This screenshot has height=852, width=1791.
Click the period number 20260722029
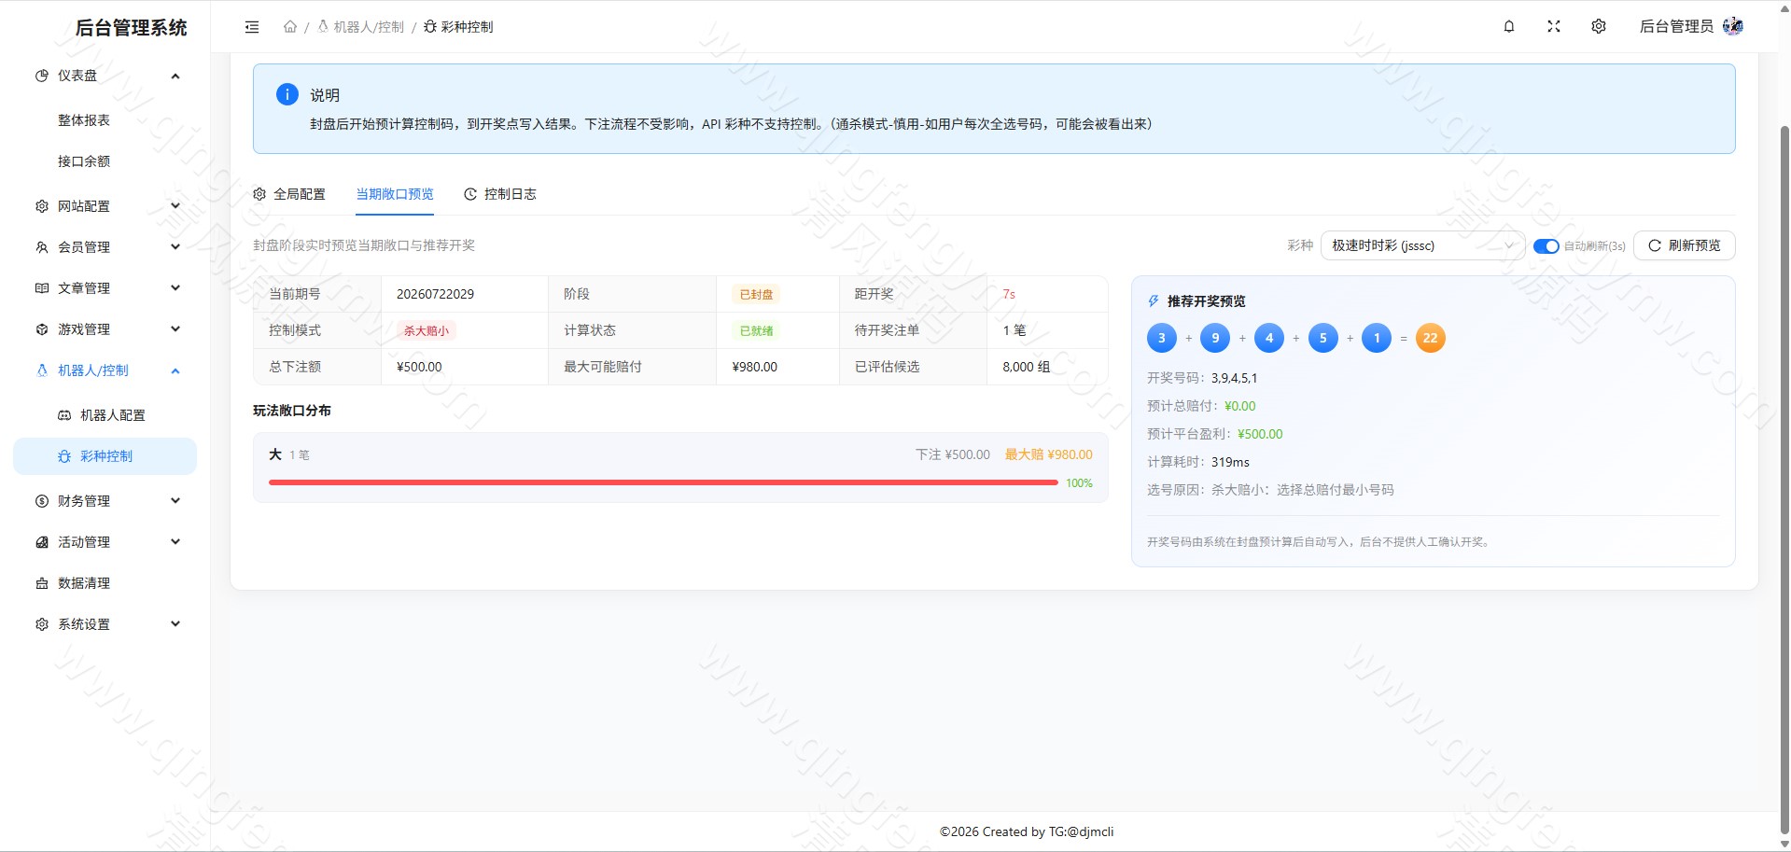(x=435, y=294)
